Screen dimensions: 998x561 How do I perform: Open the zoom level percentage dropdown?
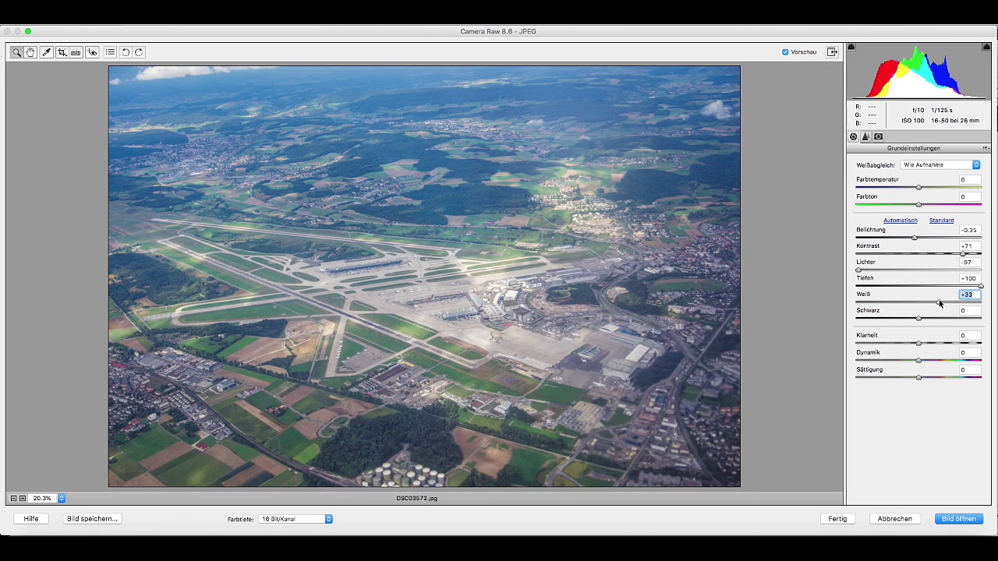[61, 498]
